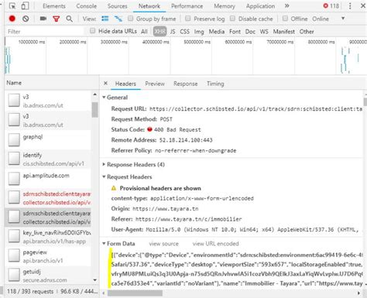Select the Headers tab
Image resolution: width=367 pixels, height=298 pixels.
(125, 84)
